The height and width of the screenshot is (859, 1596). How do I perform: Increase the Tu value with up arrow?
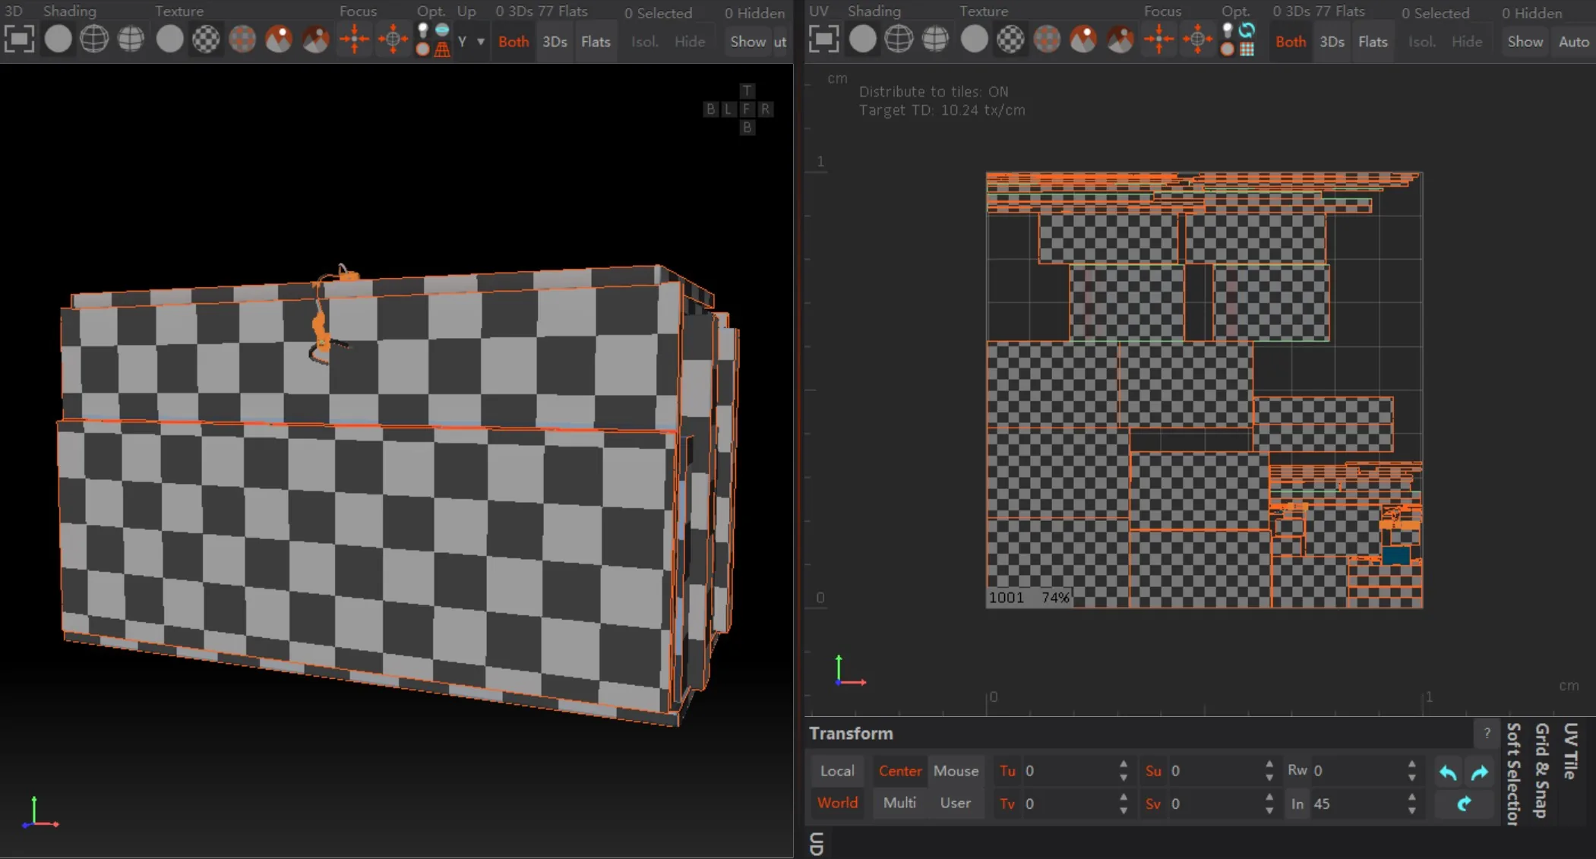[x=1124, y=764]
